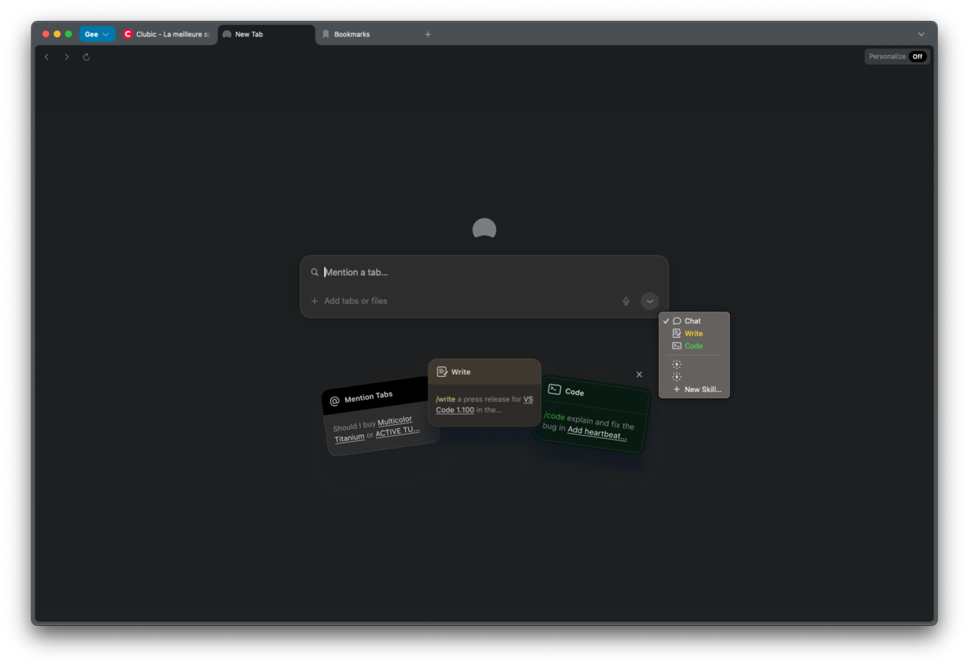Screen dimensions: 968x667
Task: Choose Write in the skills menu
Action: (x=694, y=333)
